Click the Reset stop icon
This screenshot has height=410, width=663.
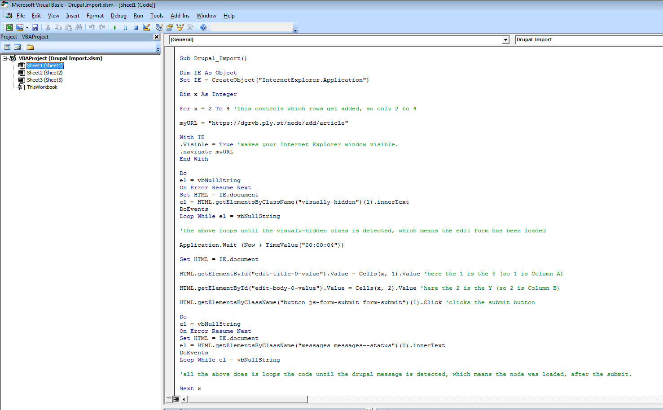click(136, 27)
